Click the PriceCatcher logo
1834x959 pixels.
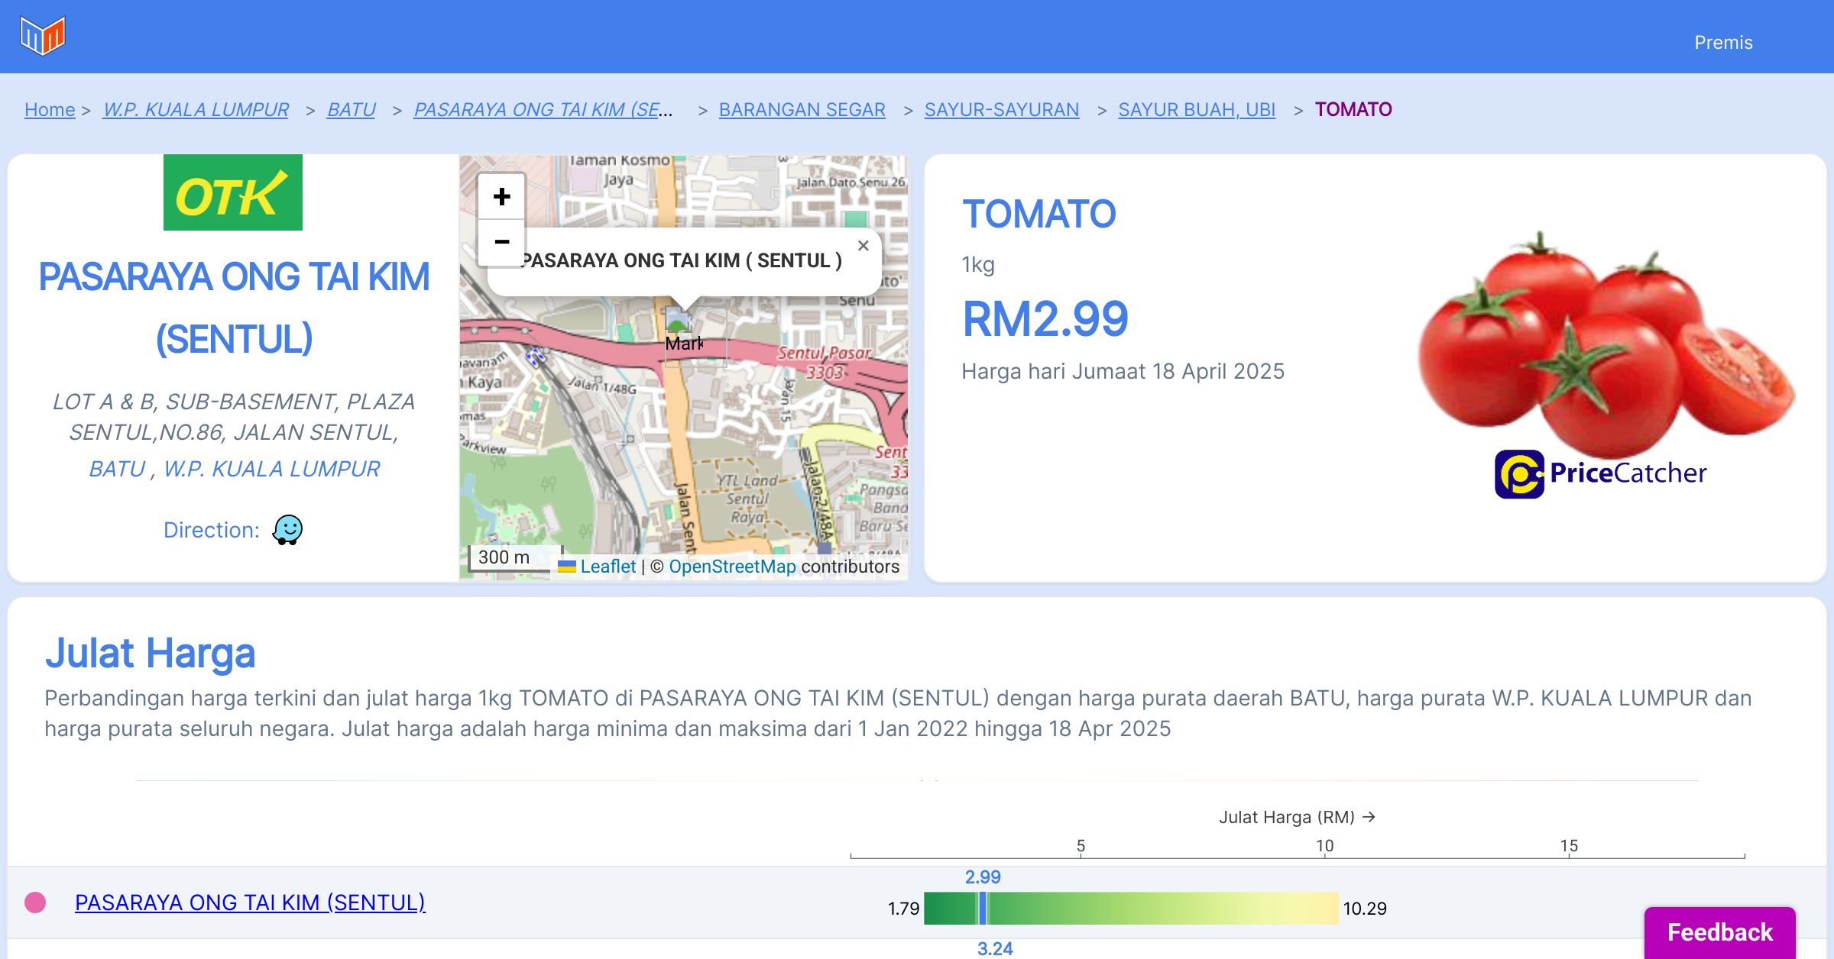point(1600,473)
